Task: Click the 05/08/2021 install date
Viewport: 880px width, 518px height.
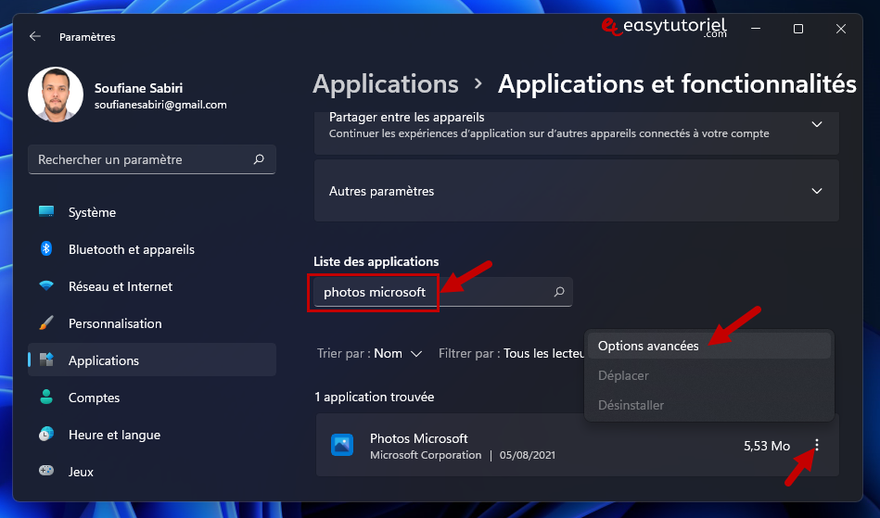Action: 527,455
